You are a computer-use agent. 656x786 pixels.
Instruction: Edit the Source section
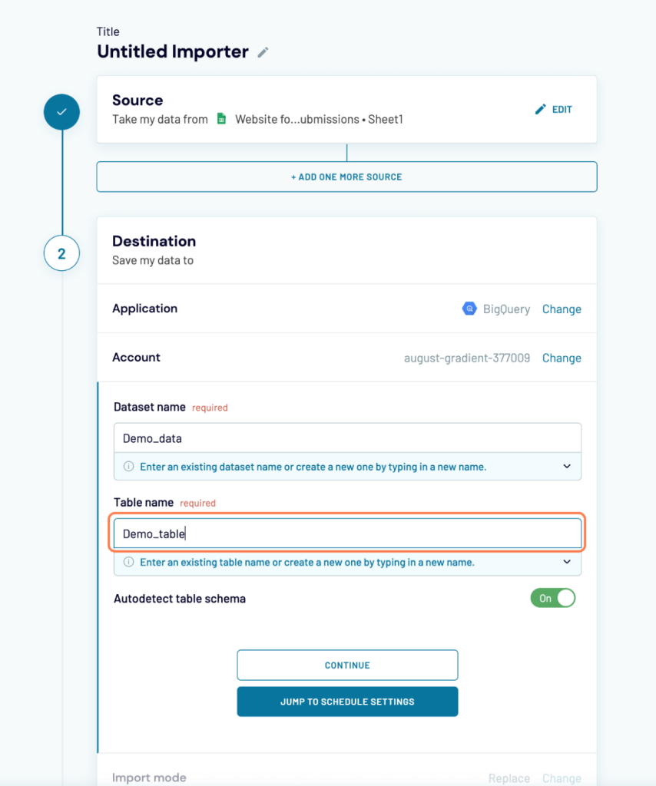[x=554, y=109]
